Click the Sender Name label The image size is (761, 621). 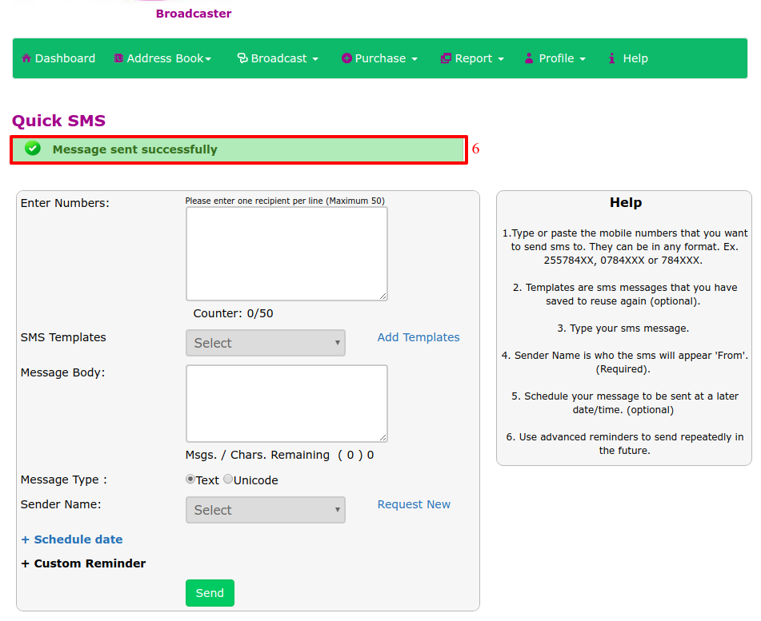pos(61,504)
